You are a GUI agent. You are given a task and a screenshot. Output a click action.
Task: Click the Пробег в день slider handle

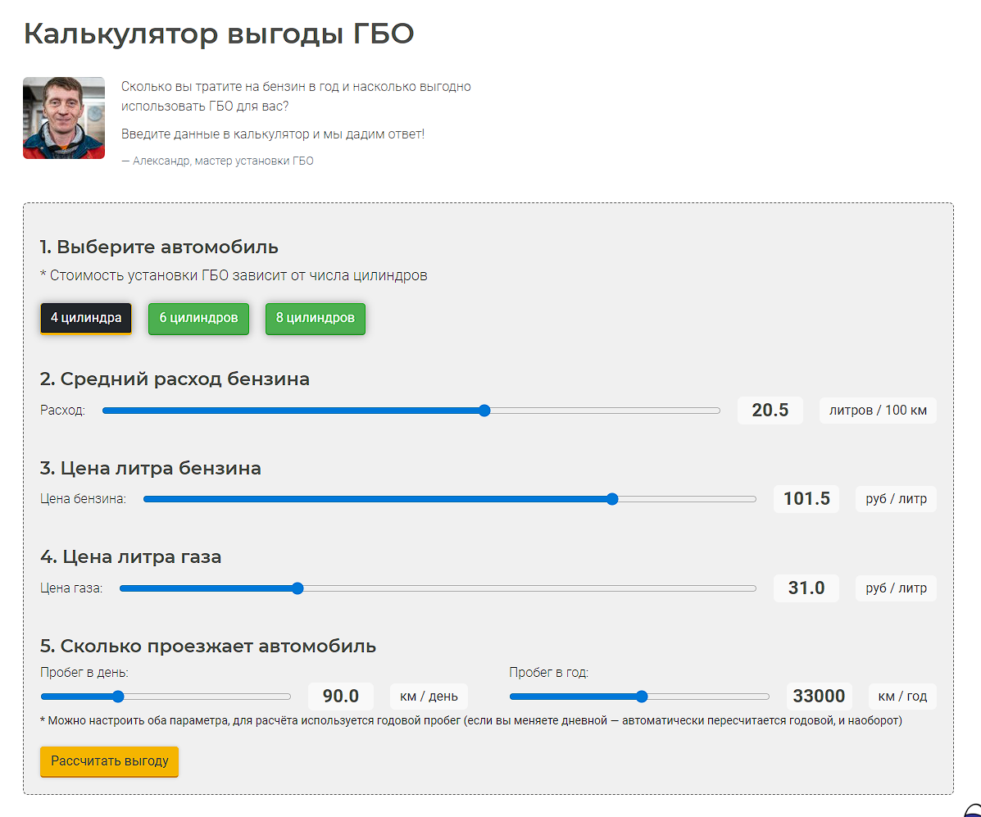pyautogui.click(x=118, y=697)
